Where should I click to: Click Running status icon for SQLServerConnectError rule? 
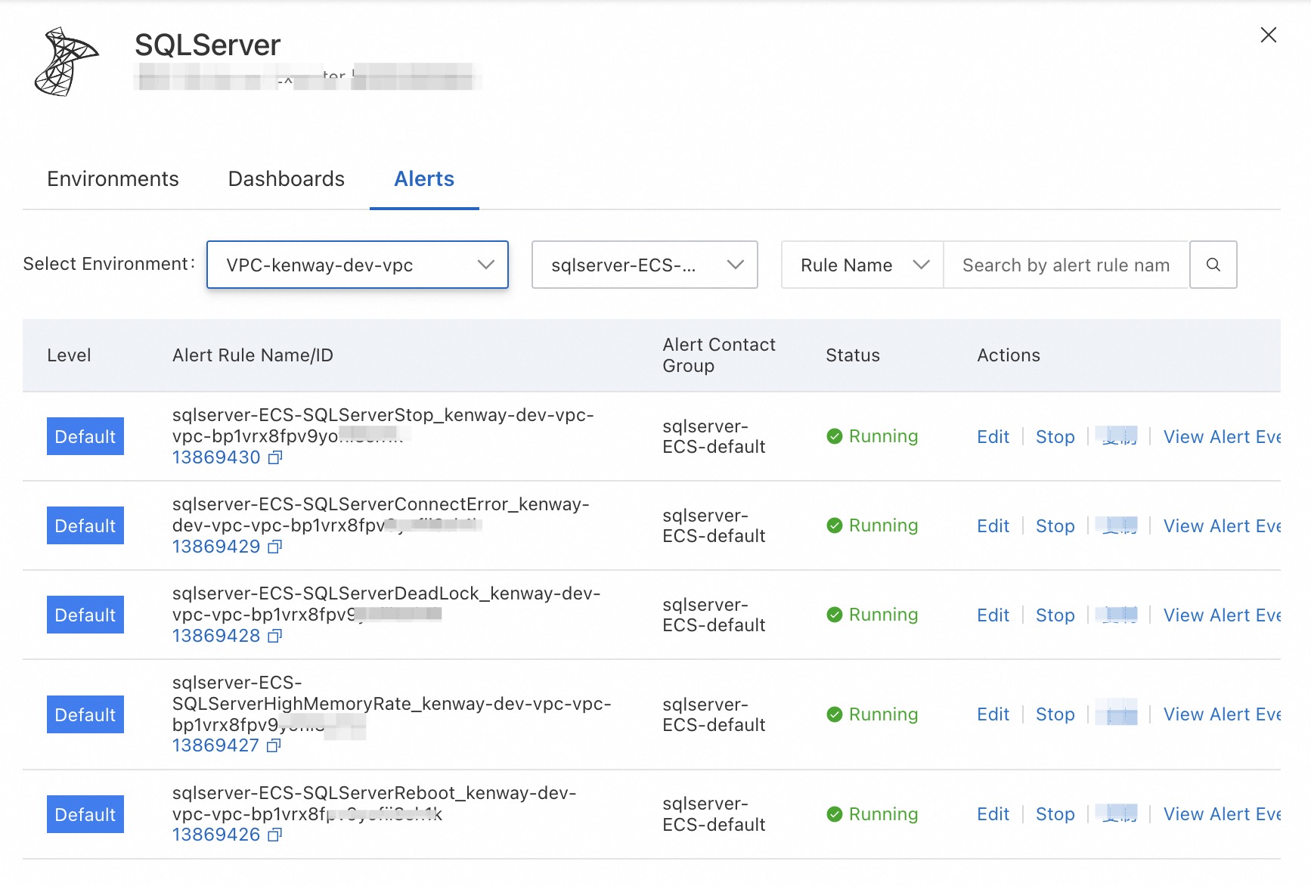pyautogui.click(x=835, y=525)
